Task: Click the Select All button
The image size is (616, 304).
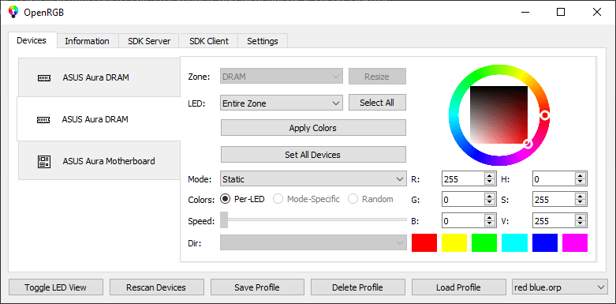Action: tap(377, 103)
